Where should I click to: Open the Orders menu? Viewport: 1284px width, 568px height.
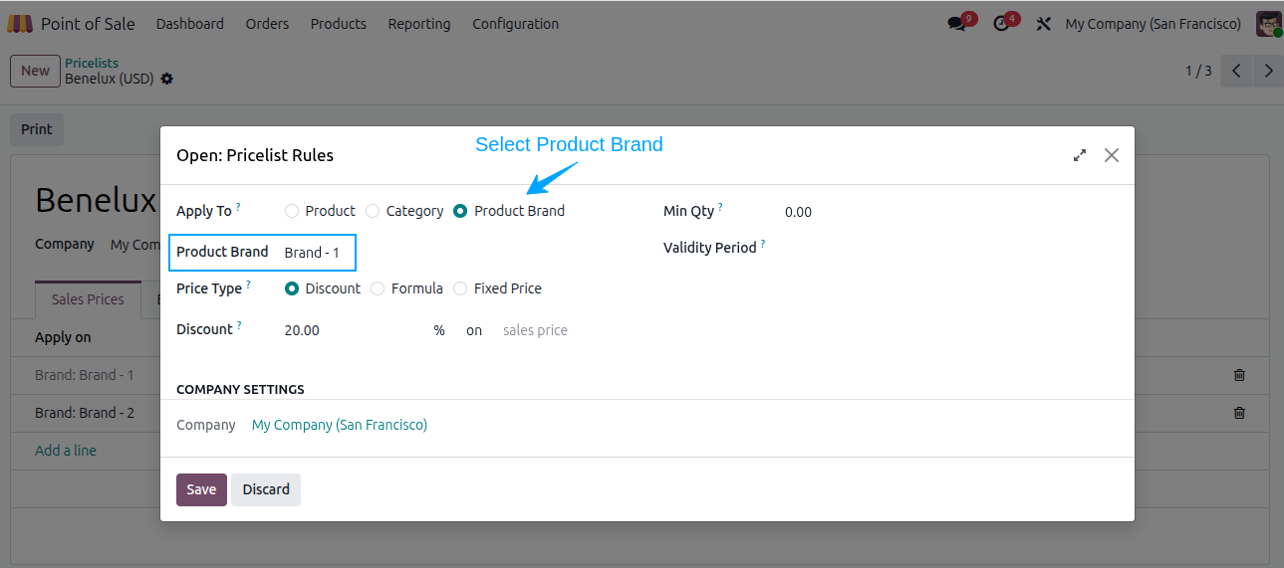(267, 24)
